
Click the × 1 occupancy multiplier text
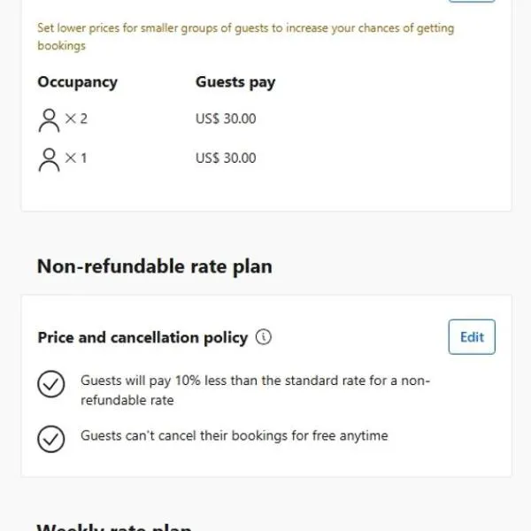click(x=76, y=158)
